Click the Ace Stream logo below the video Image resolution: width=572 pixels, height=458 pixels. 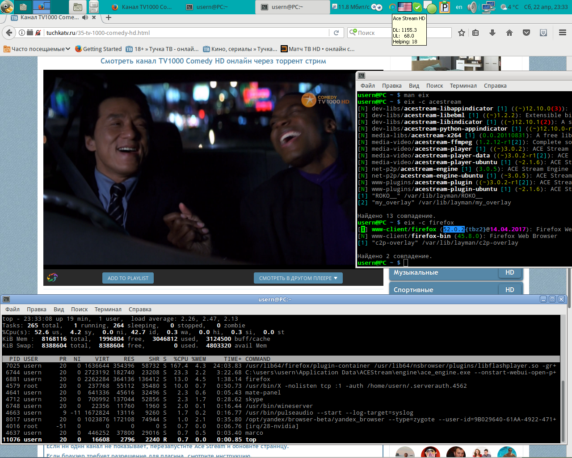point(52,278)
